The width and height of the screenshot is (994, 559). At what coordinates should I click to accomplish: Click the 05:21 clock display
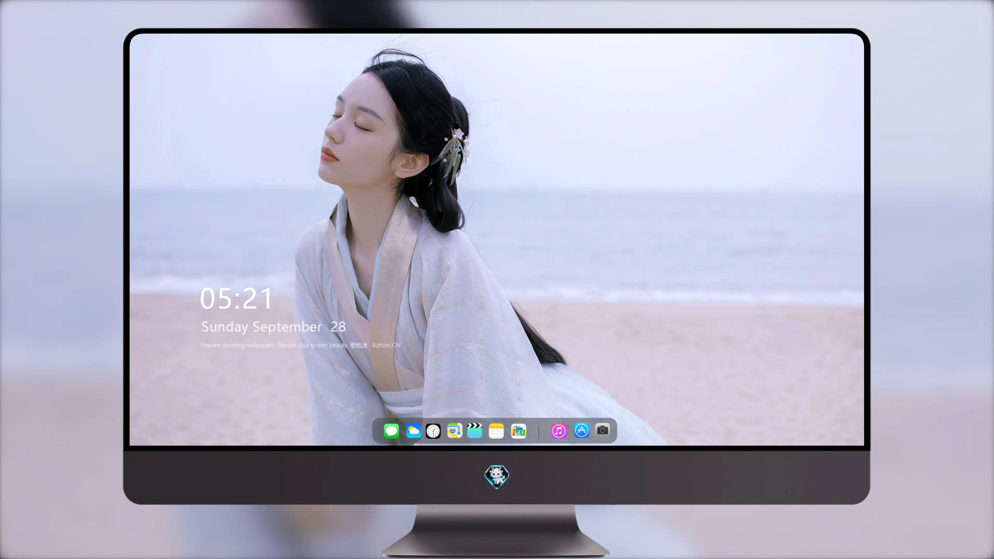coord(236,299)
